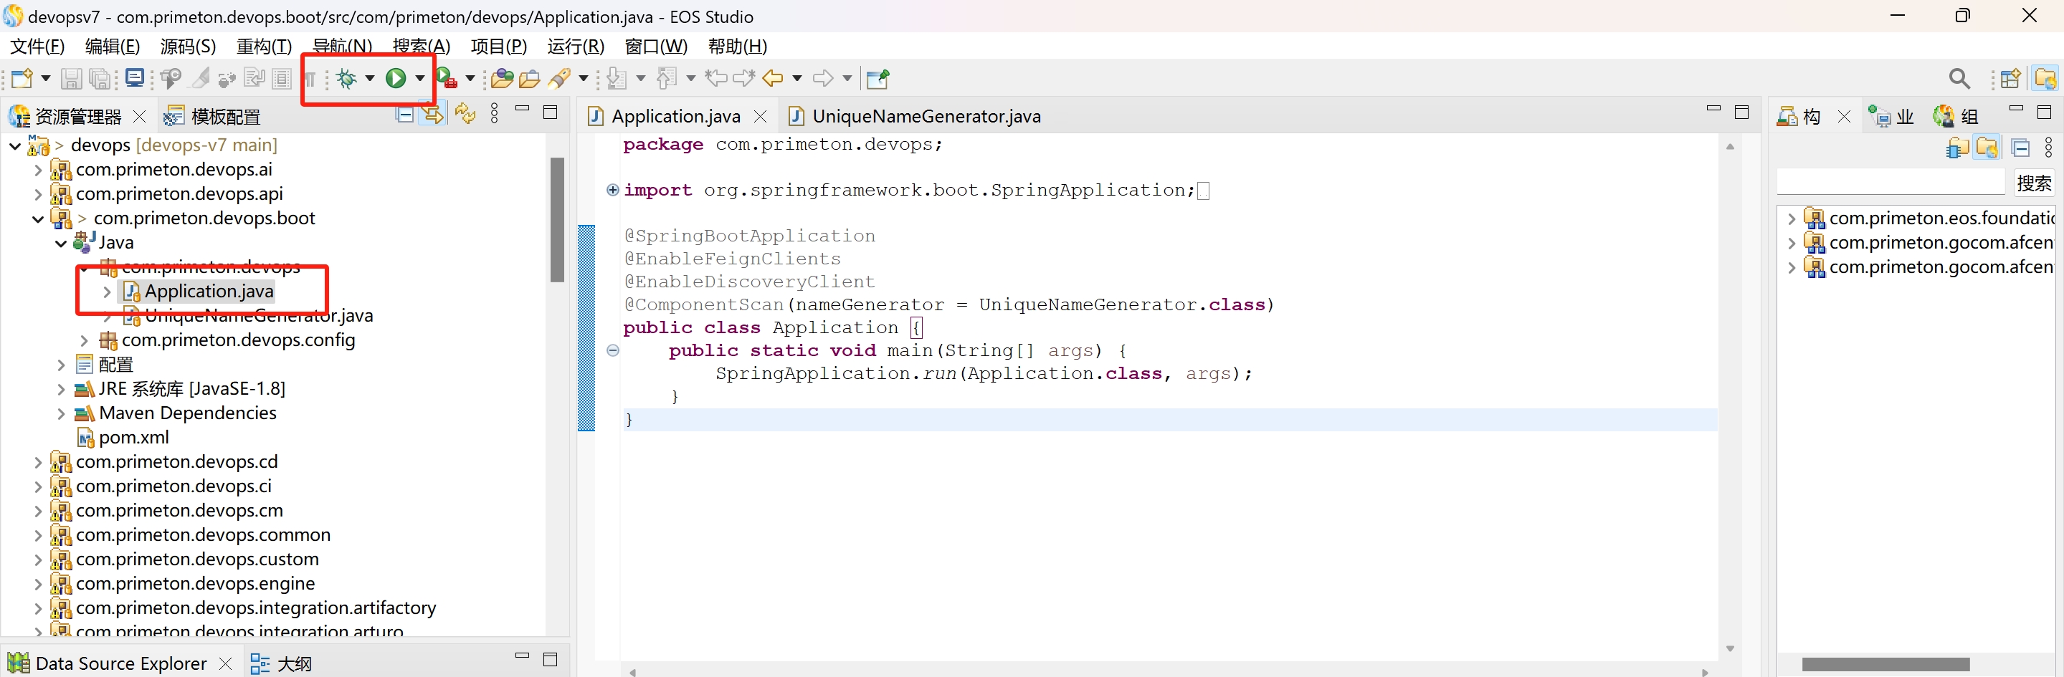Open the Run button dropdown arrow
This screenshot has width=2064, height=677.
(420, 78)
